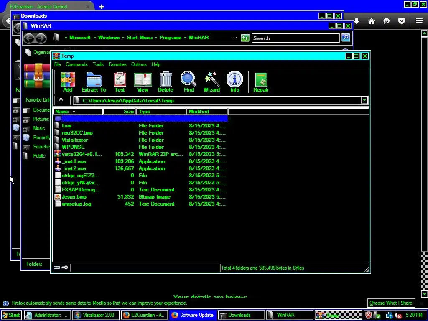
Task: Select the wmsetup.log file row
Action: 140,204
